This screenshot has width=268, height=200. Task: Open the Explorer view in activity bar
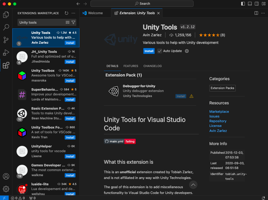pyautogui.click(x=6, y=15)
